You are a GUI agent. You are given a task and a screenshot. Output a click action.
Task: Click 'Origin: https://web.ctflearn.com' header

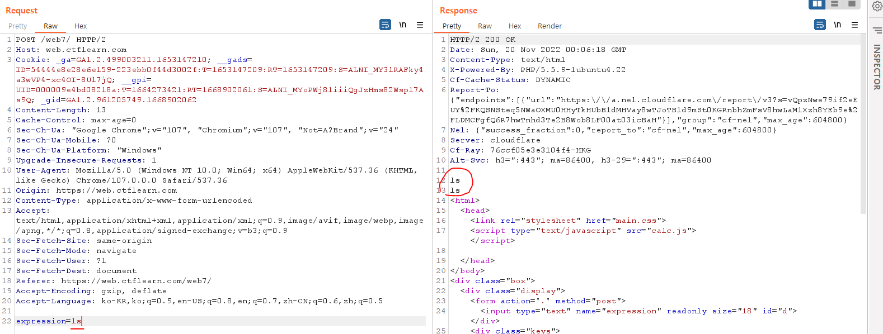tap(96, 190)
